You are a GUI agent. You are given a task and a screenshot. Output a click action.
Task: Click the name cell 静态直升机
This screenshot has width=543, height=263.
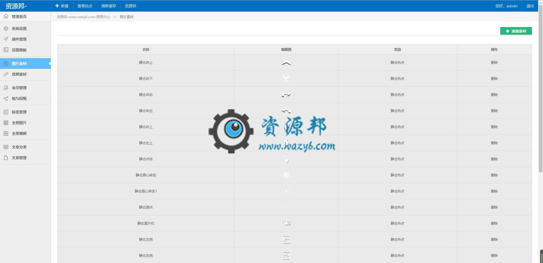click(146, 223)
